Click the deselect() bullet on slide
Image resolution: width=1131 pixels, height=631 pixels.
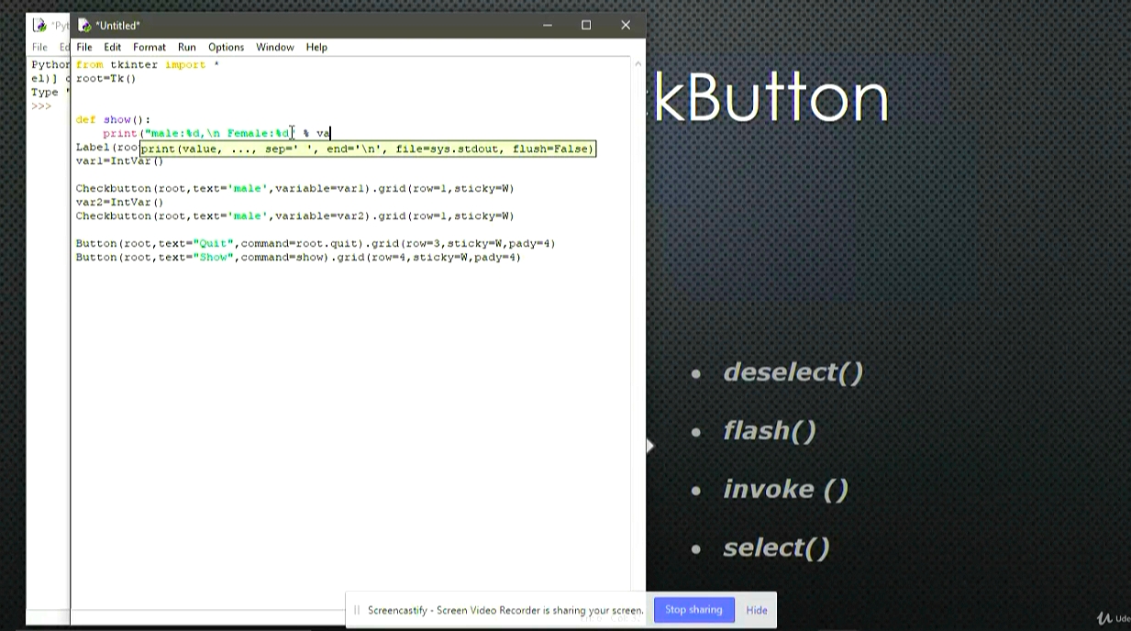click(793, 372)
